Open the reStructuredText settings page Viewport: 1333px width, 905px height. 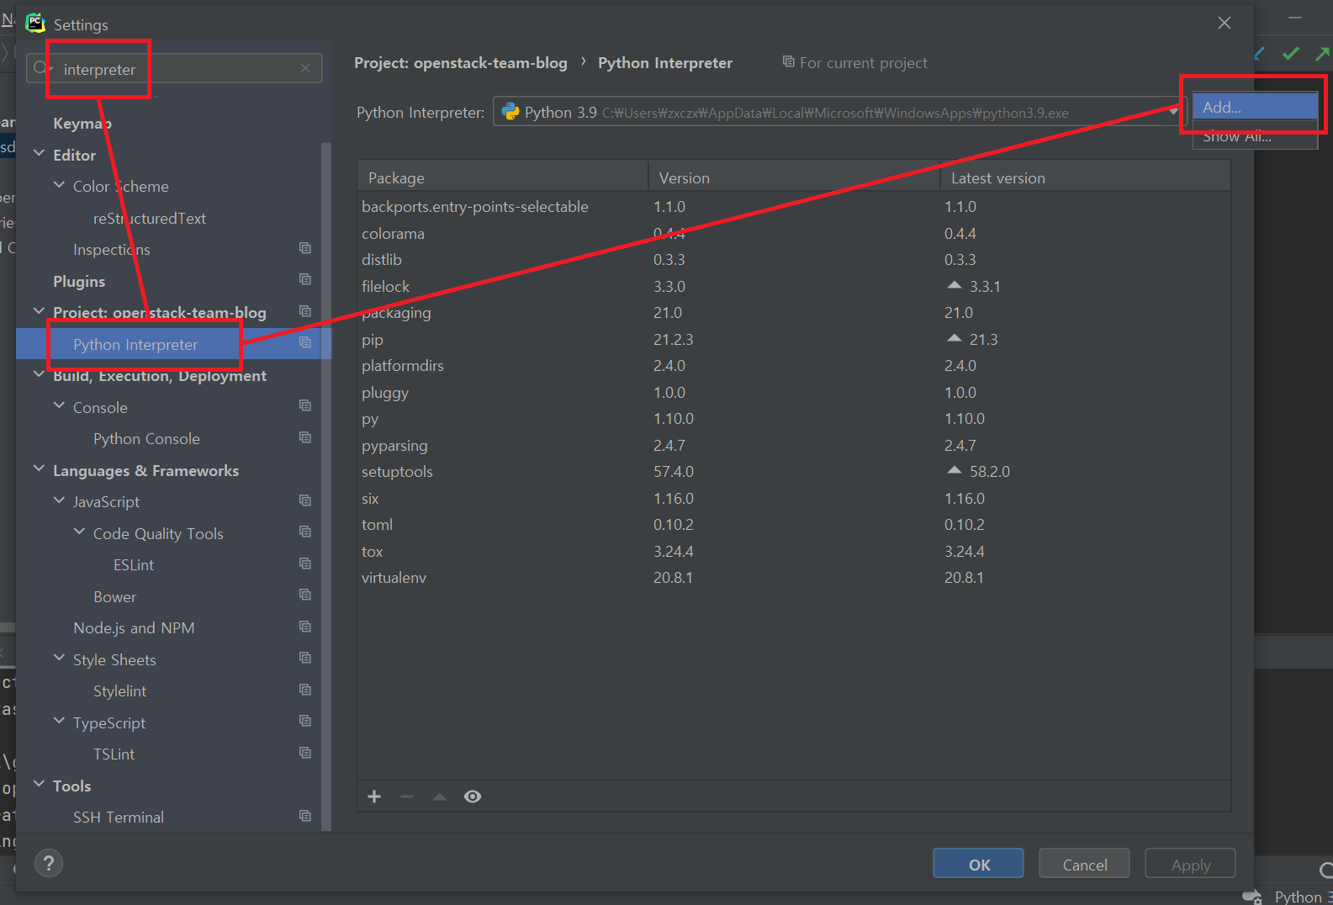point(150,219)
